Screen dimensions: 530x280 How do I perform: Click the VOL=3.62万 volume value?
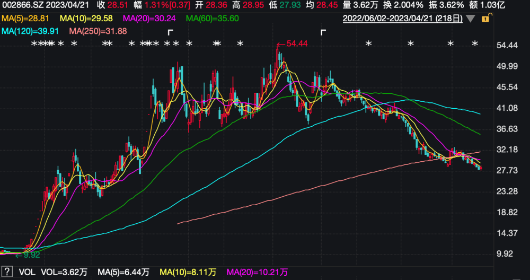pos(64,272)
